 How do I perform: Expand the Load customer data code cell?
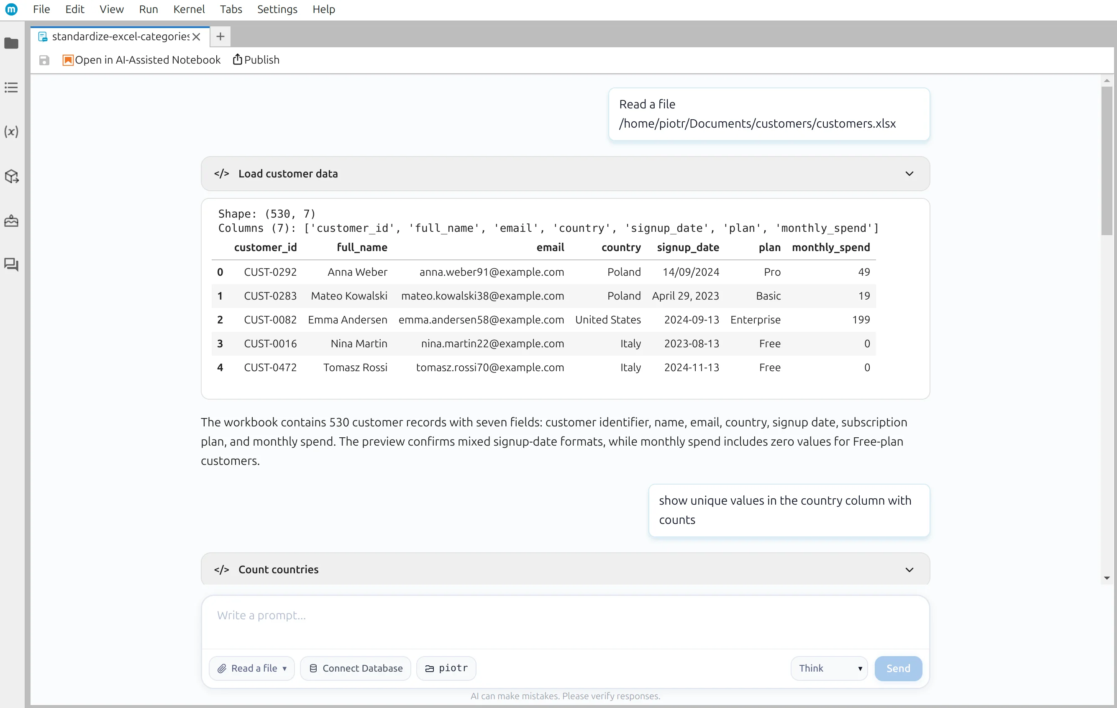point(909,174)
